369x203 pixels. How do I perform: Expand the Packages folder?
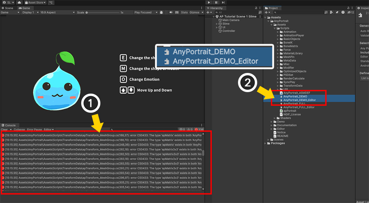[265, 143]
